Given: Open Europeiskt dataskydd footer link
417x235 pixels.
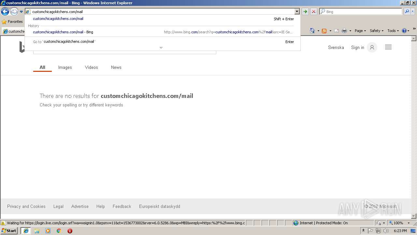Looking at the screenshot, I should (x=160, y=206).
